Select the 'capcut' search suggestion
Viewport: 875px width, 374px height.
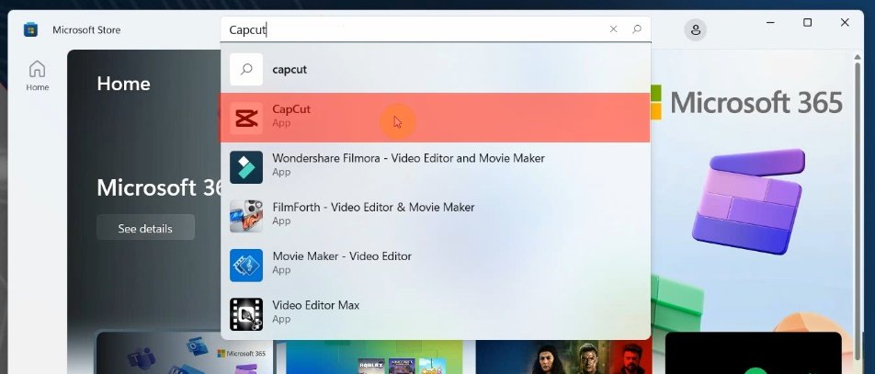coord(436,69)
